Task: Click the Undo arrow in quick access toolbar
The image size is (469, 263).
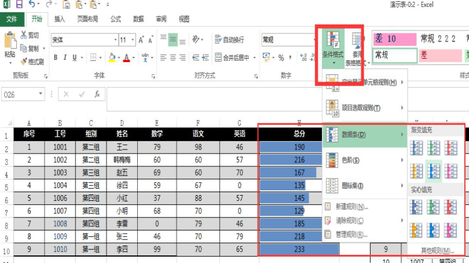Action: [x=33, y=5]
